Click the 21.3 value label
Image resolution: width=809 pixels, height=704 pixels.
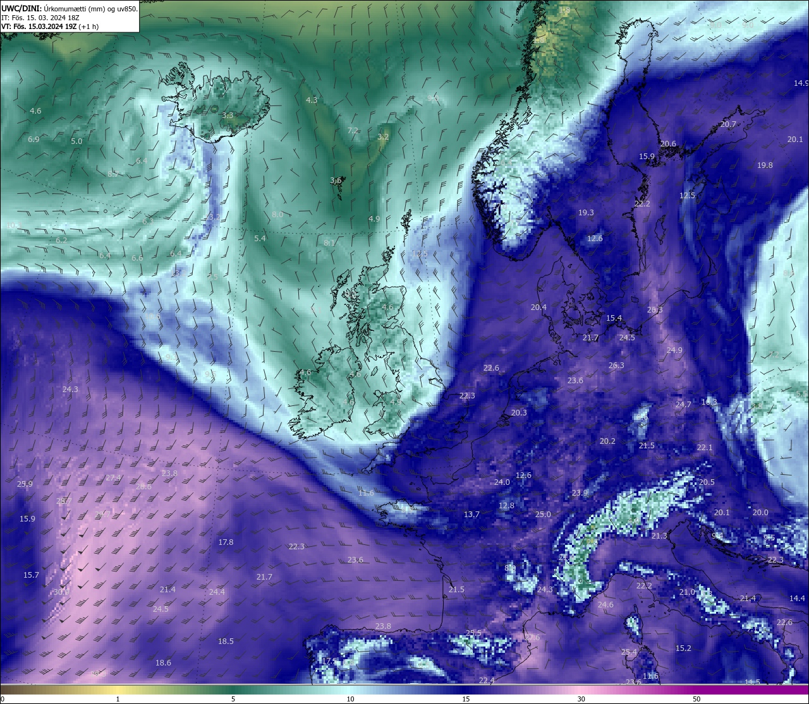tap(659, 535)
